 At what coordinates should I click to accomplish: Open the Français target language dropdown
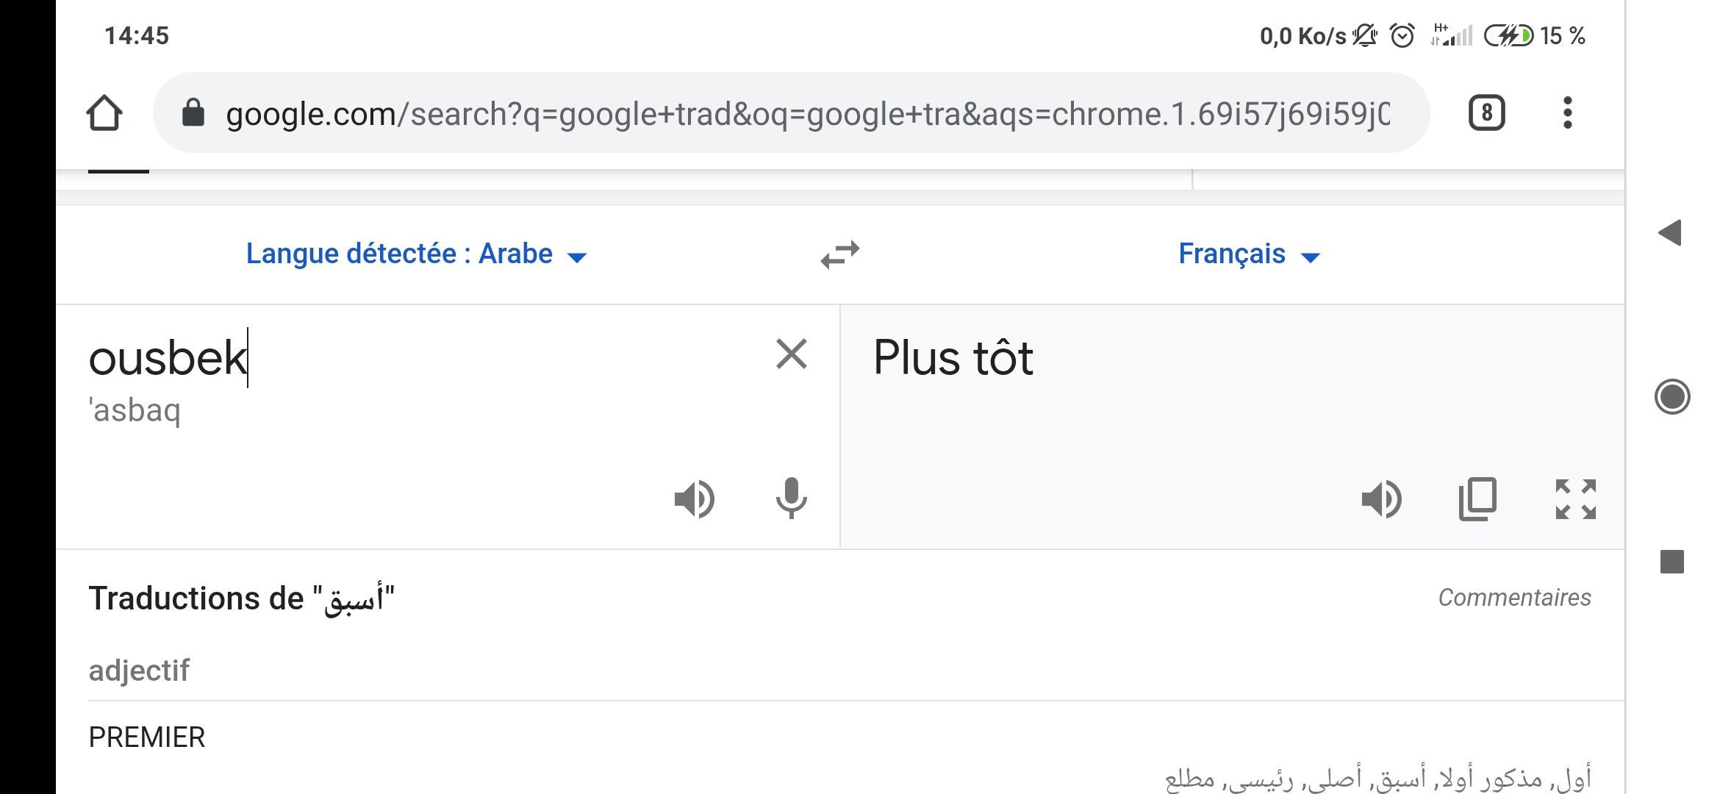coord(1250,254)
